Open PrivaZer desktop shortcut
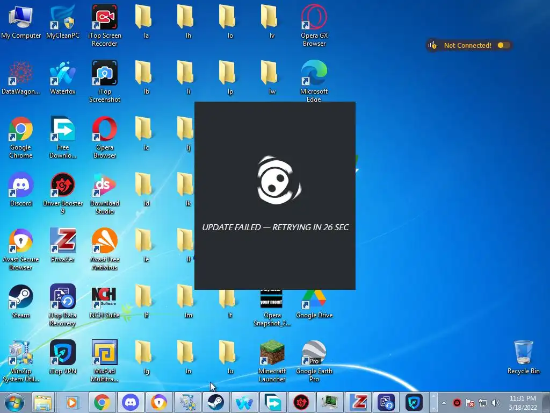Screen dimensions: 550x413 click(63, 245)
